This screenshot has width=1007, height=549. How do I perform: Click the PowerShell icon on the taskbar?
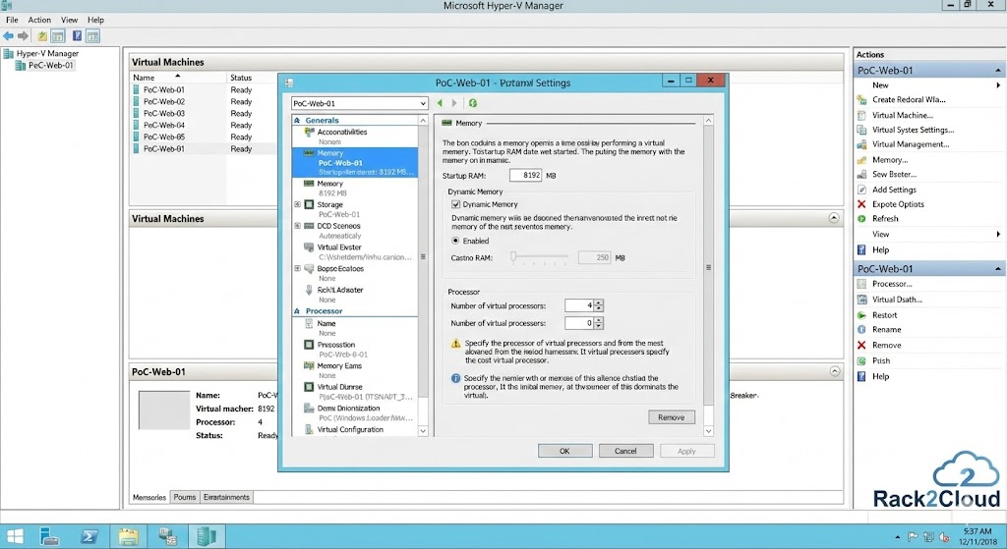tap(89, 536)
